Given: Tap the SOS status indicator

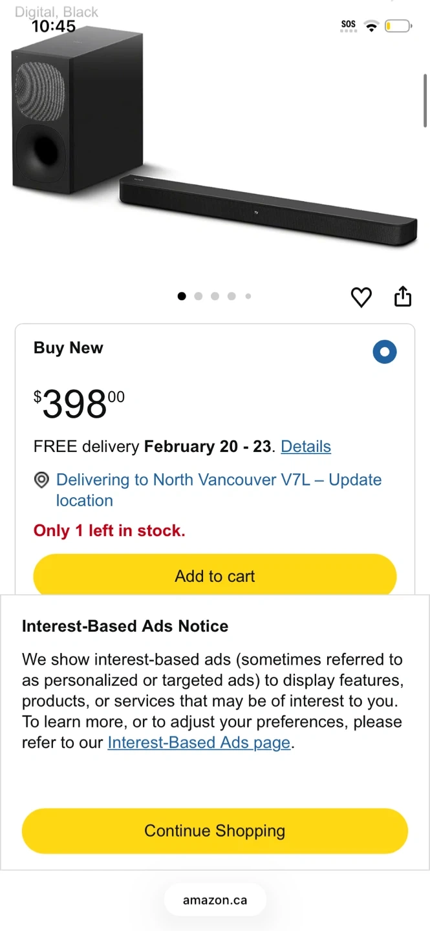Looking at the screenshot, I should click(349, 26).
